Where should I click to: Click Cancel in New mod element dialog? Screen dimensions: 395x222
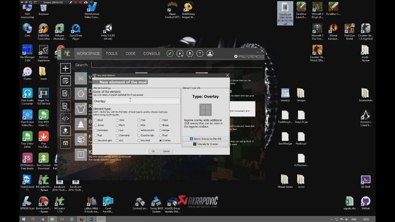166,151
